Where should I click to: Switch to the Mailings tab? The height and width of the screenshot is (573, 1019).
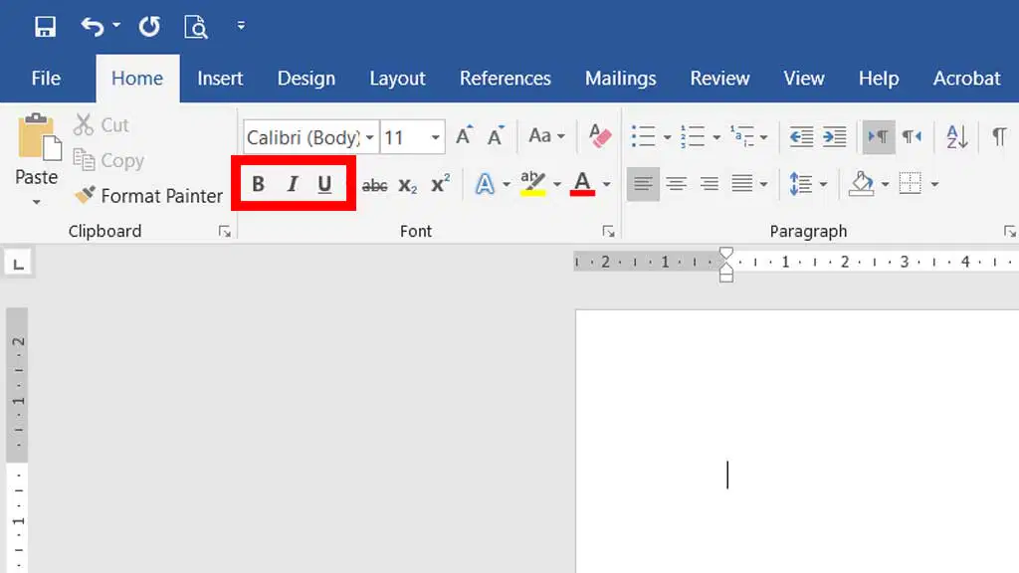(x=620, y=79)
